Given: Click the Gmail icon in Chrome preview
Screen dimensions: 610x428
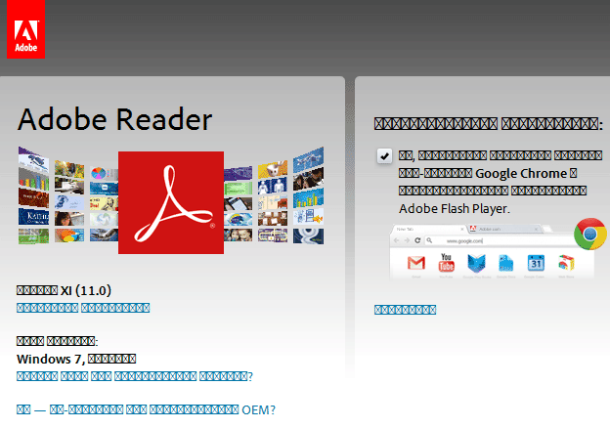Looking at the screenshot, I should 415,263.
